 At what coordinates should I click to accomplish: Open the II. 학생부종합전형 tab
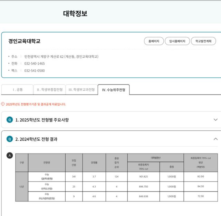click(x=50, y=90)
